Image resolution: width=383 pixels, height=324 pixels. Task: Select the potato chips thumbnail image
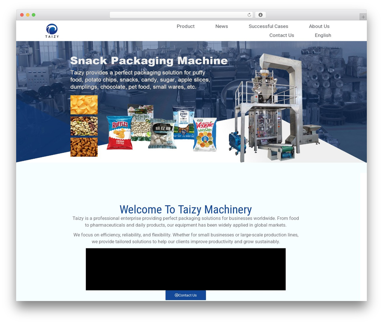[84, 105]
